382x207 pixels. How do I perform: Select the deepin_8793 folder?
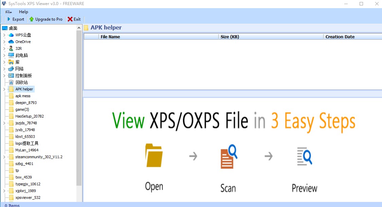[26, 103]
